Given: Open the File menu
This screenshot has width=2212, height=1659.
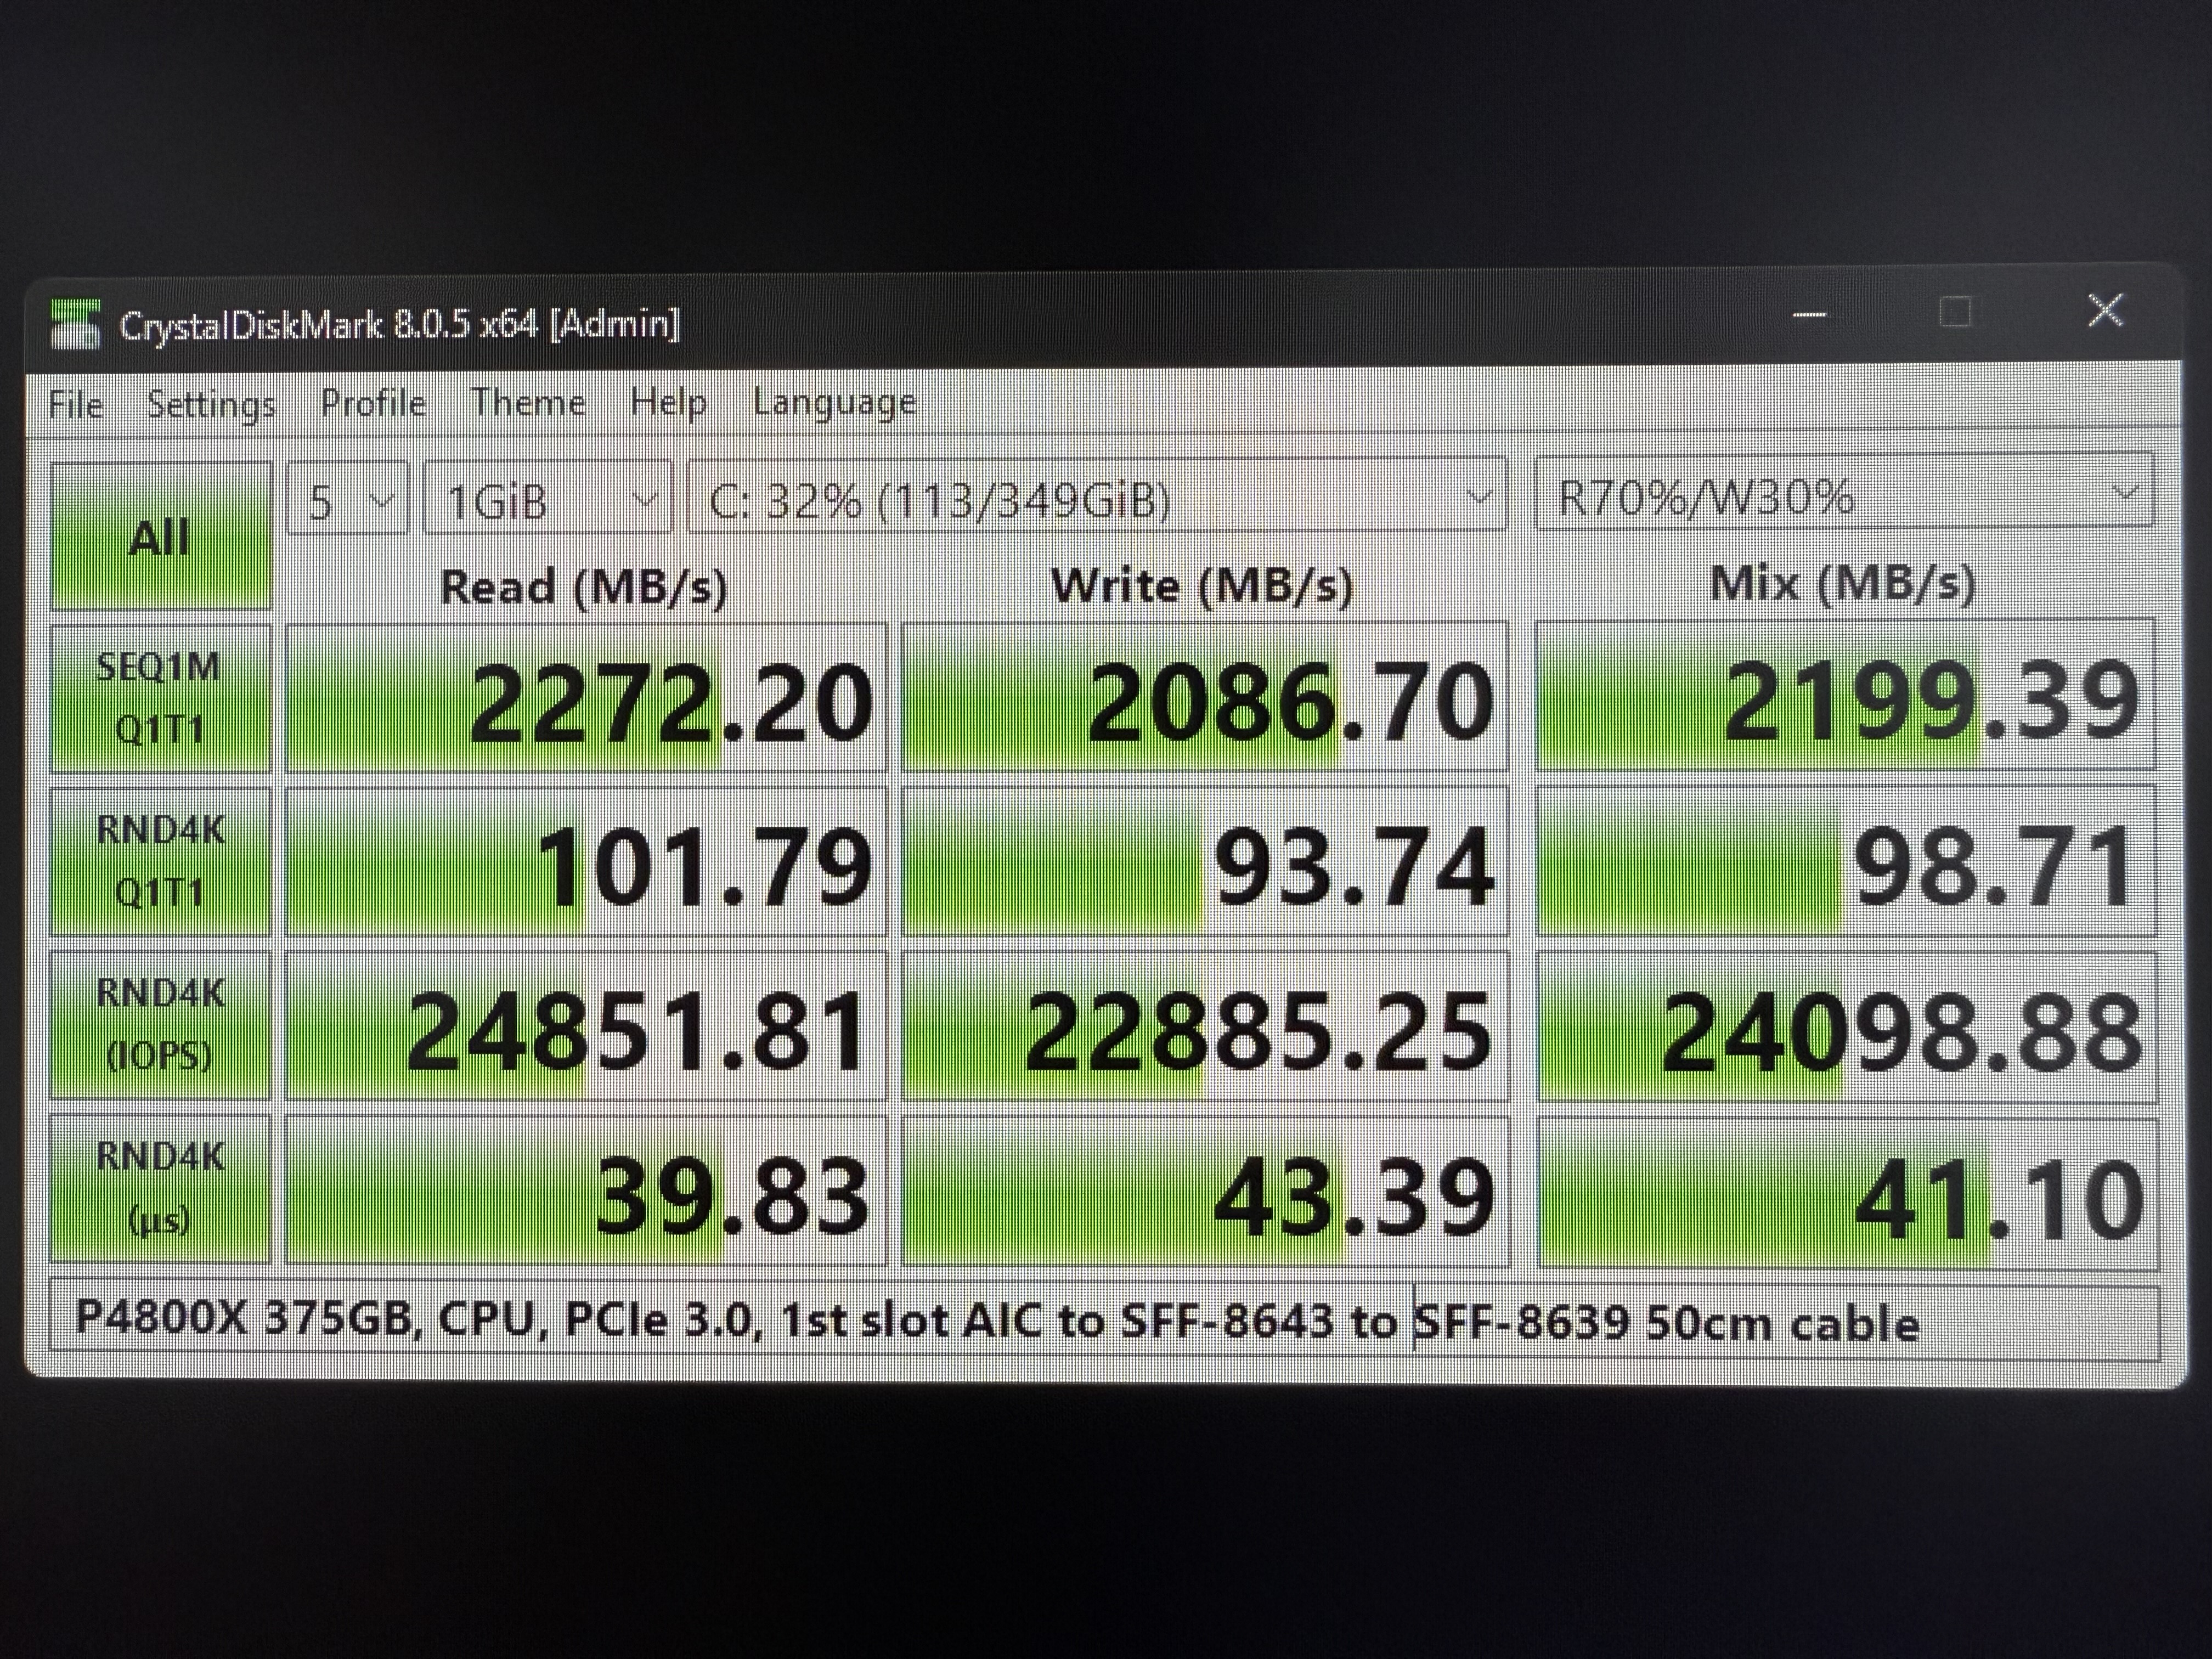Looking at the screenshot, I should coord(75,405).
